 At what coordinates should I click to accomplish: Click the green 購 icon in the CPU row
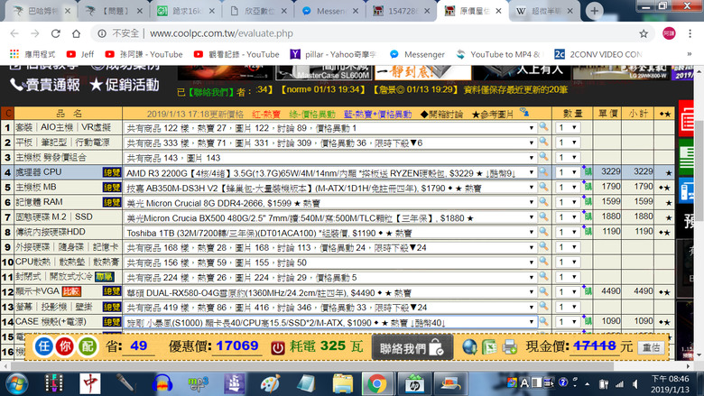click(x=588, y=171)
